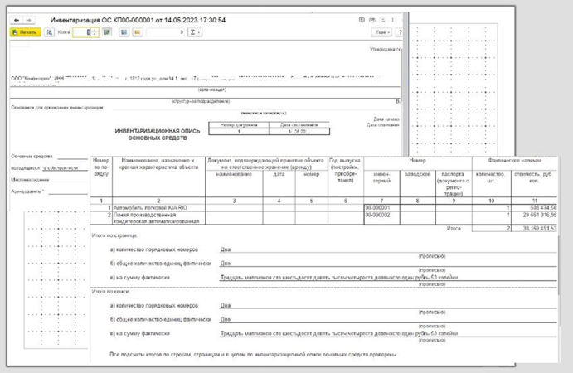Click the Автомобиль легковой KIA RIO cell
This screenshot has width=573, height=373.
click(x=158, y=207)
